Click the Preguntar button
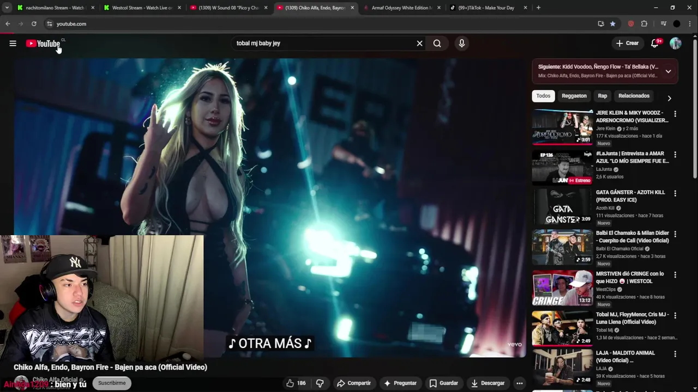The width and height of the screenshot is (698, 392). (400, 383)
